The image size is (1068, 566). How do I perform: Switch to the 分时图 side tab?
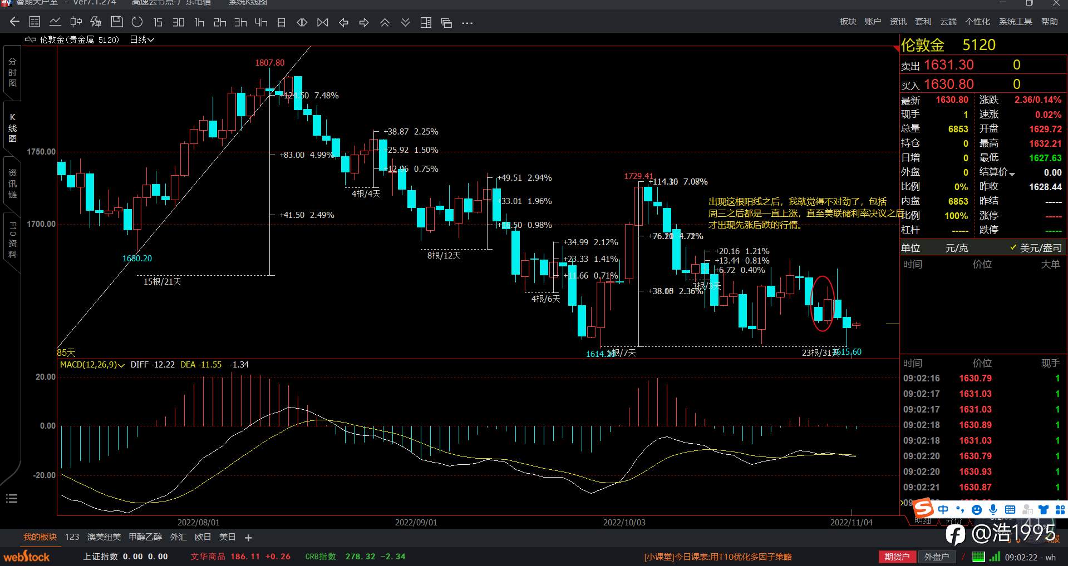(12, 72)
